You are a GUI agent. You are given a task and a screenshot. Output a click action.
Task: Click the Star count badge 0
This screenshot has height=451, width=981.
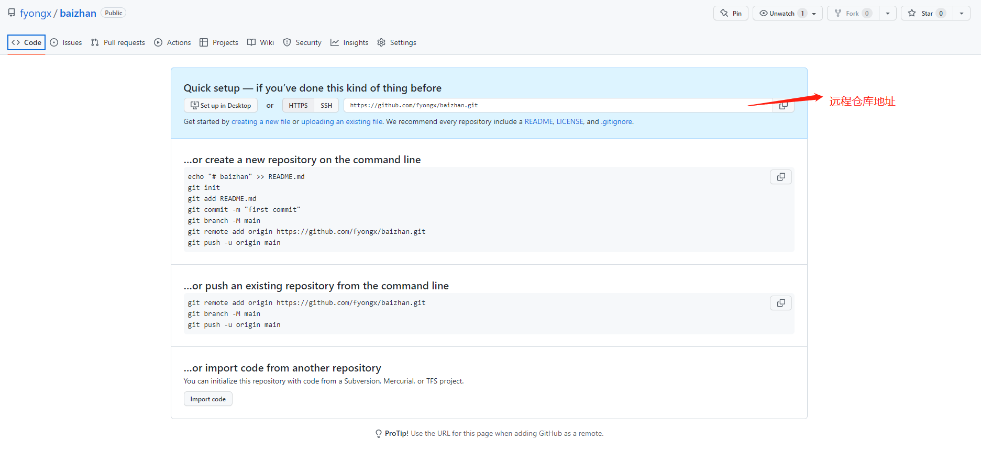coord(941,13)
